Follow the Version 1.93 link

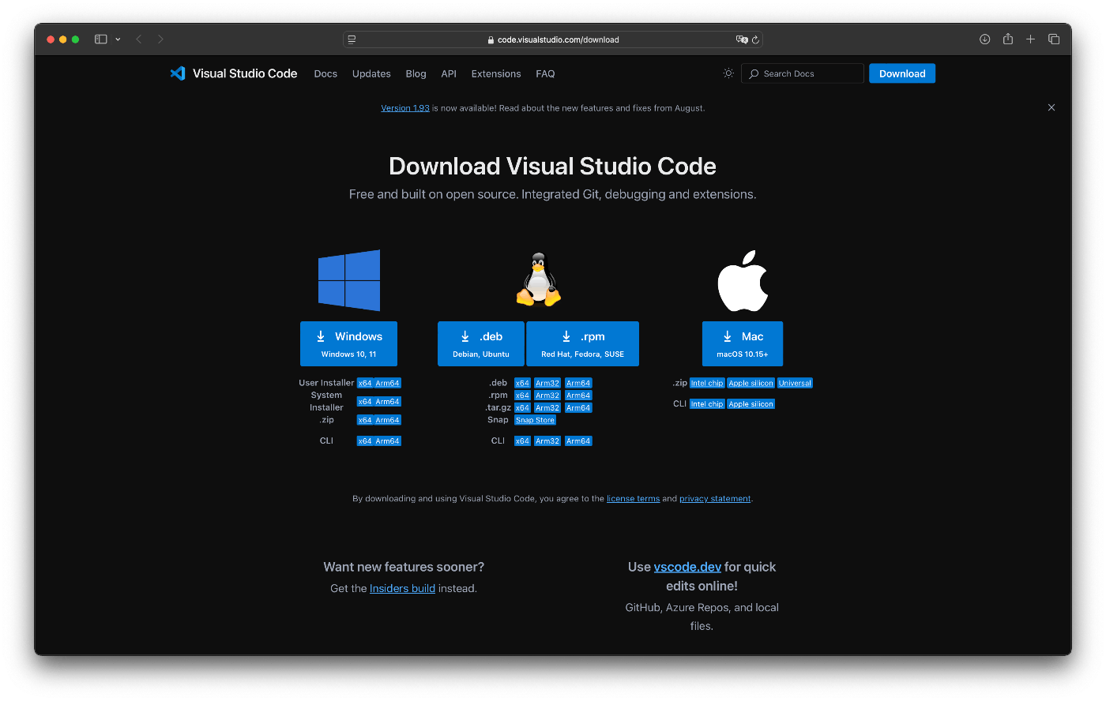pyautogui.click(x=405, y=108)
